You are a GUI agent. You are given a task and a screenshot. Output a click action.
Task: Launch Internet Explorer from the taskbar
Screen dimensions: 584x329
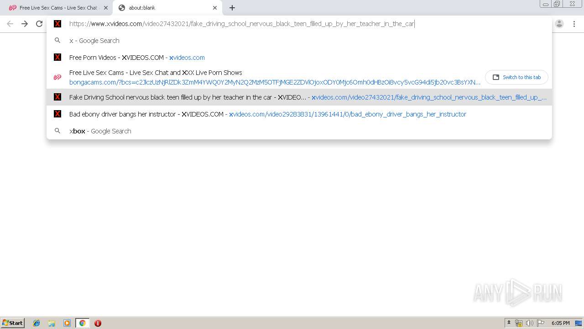36,323
